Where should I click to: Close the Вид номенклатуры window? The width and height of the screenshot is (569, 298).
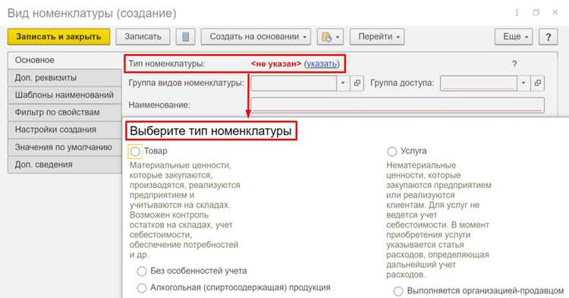pos(555,13)
